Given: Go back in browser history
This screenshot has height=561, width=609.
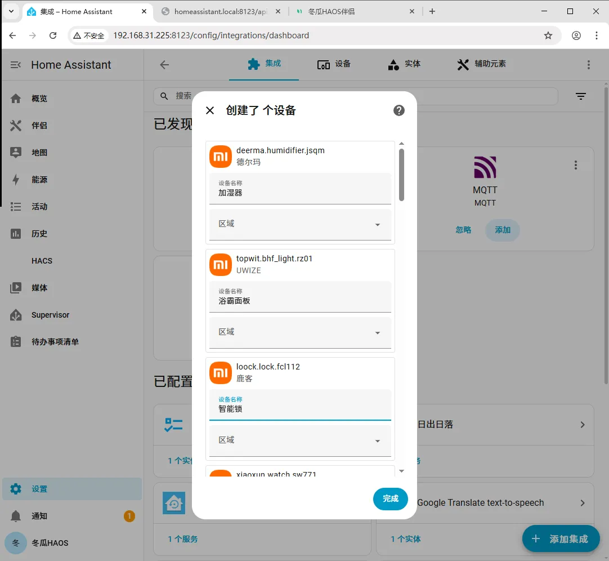Looking at the screenshot, I should tap(12, 35).
